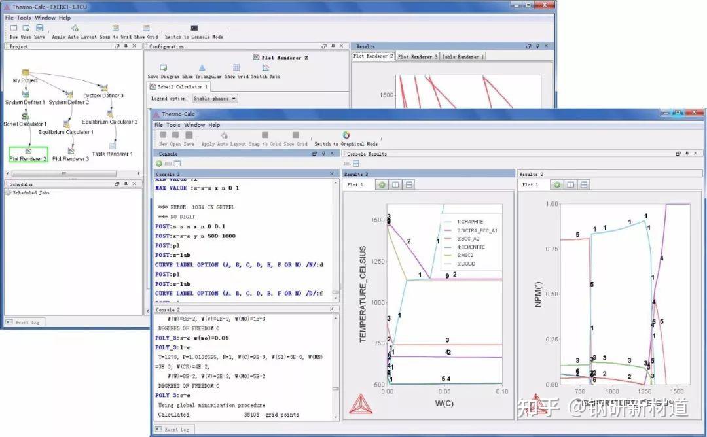707x437 pixels.
Task: Click Switch to Graphical Mode in the console window
Action: tap(347, 136)
